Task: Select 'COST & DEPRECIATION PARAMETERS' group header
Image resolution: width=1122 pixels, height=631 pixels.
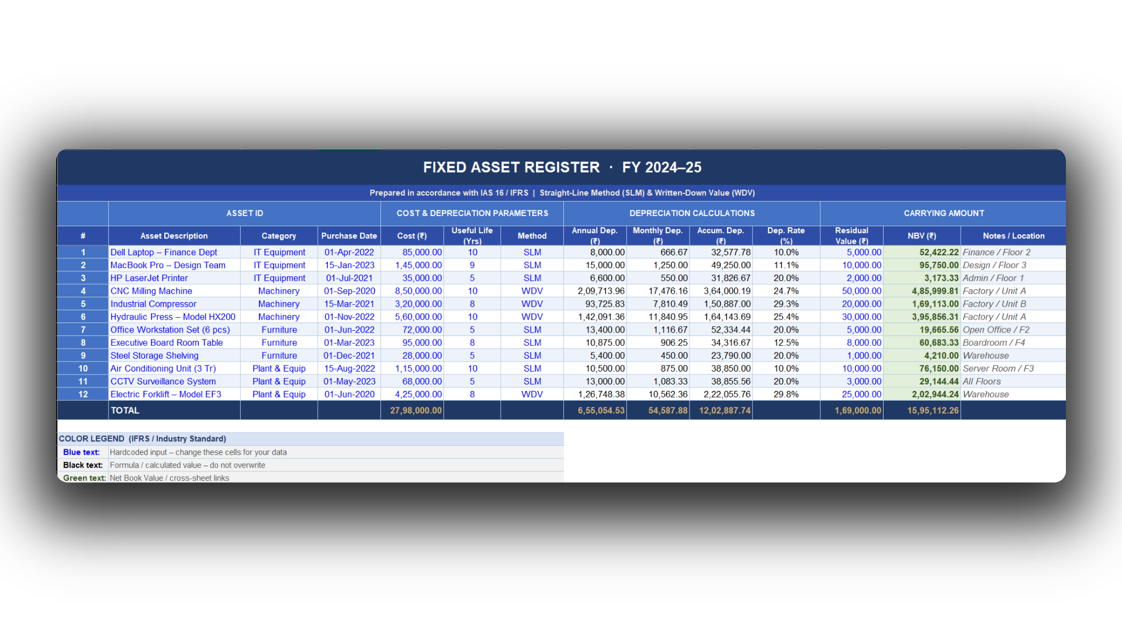Action: [472, 213]
